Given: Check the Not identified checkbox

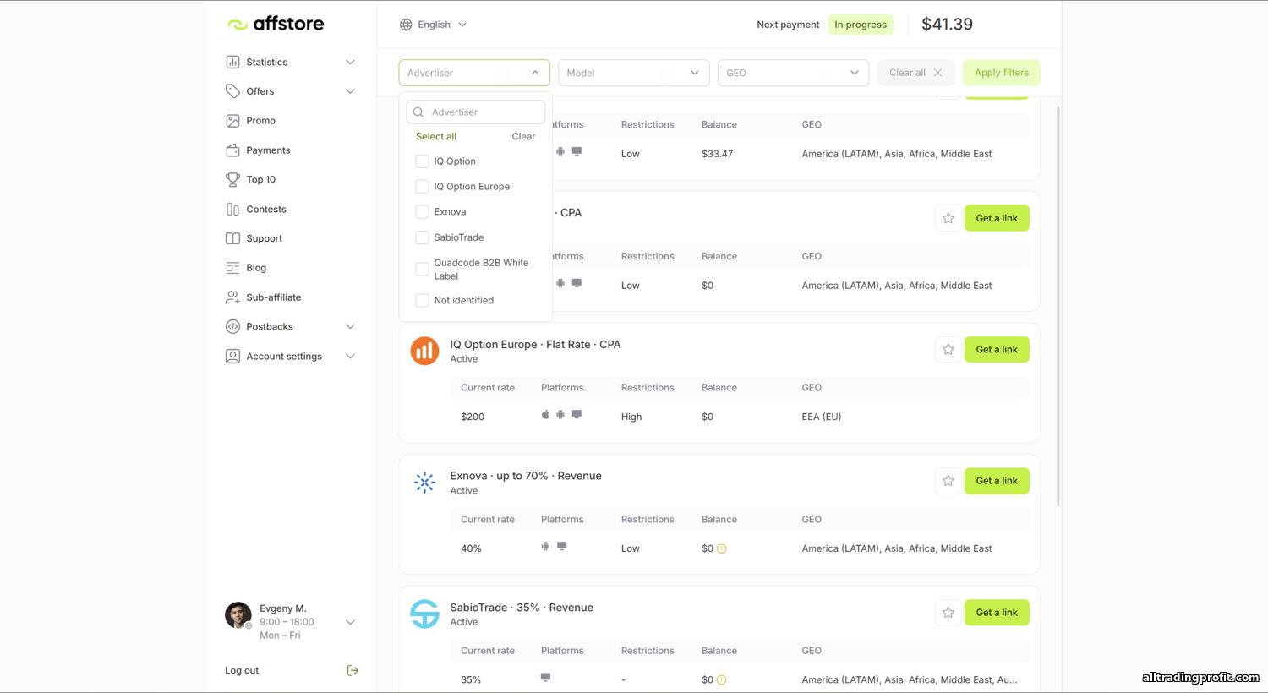Looking at the screenshot, I should 422,300.
